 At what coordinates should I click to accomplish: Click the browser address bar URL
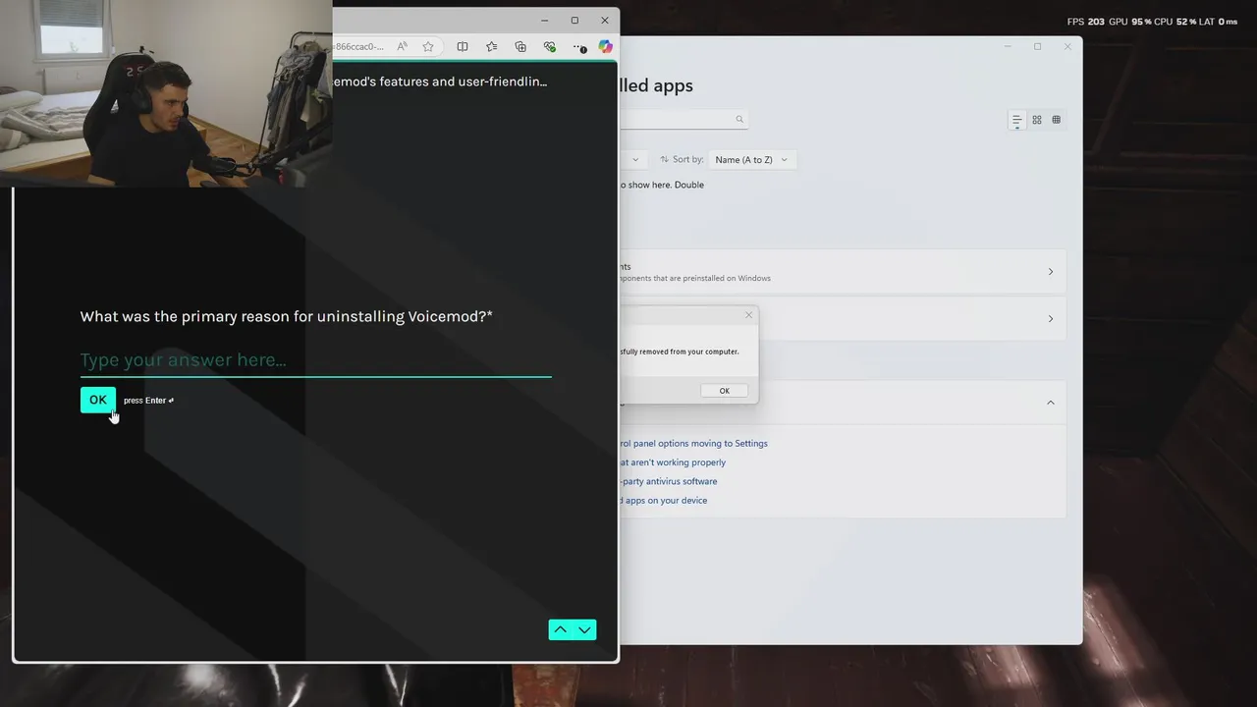tap(360, 46)
